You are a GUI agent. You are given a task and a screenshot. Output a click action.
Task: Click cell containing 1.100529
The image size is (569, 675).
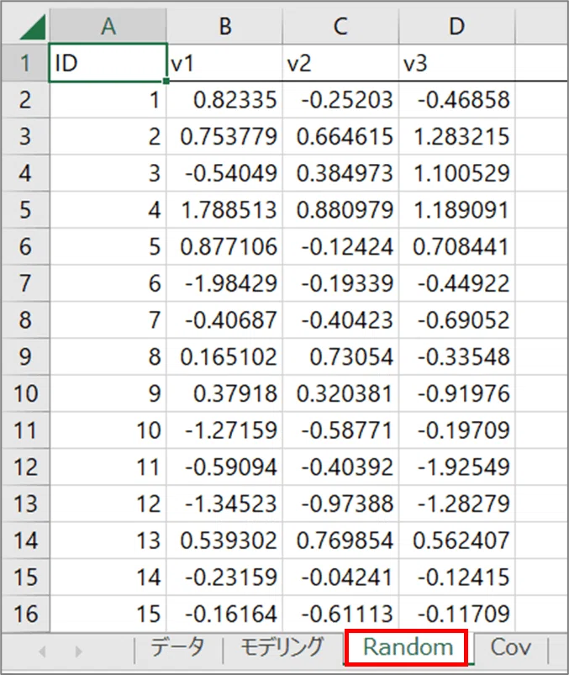tap(457, 173)
